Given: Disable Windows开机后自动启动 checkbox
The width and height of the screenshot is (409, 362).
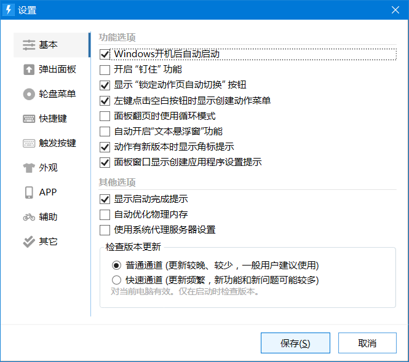Looking at the screenshot, I should coord(105,55).
